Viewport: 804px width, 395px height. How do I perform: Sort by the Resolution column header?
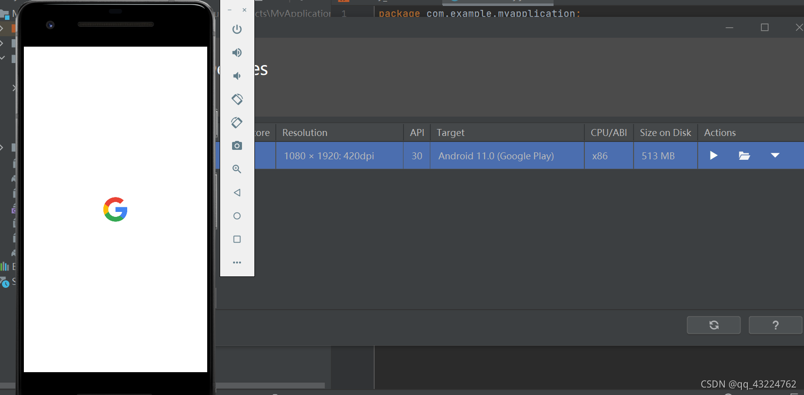(x=339, y=132)
